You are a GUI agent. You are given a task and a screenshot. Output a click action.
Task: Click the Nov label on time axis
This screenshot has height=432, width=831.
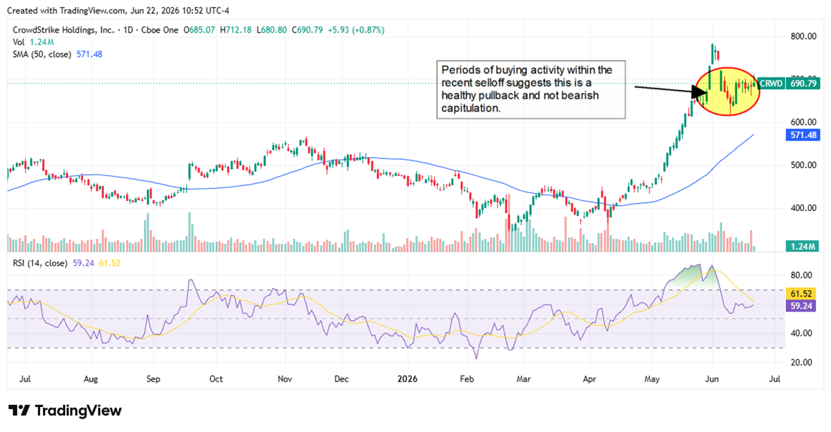point(285,380)
